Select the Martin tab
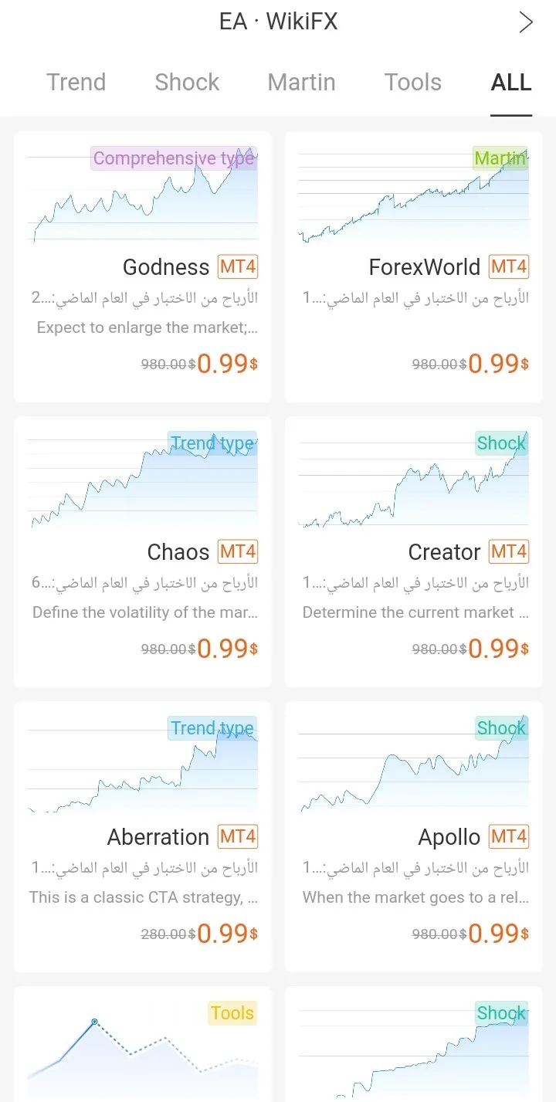This screenshot has height=1102, width=556. click(x=301, y=83)
